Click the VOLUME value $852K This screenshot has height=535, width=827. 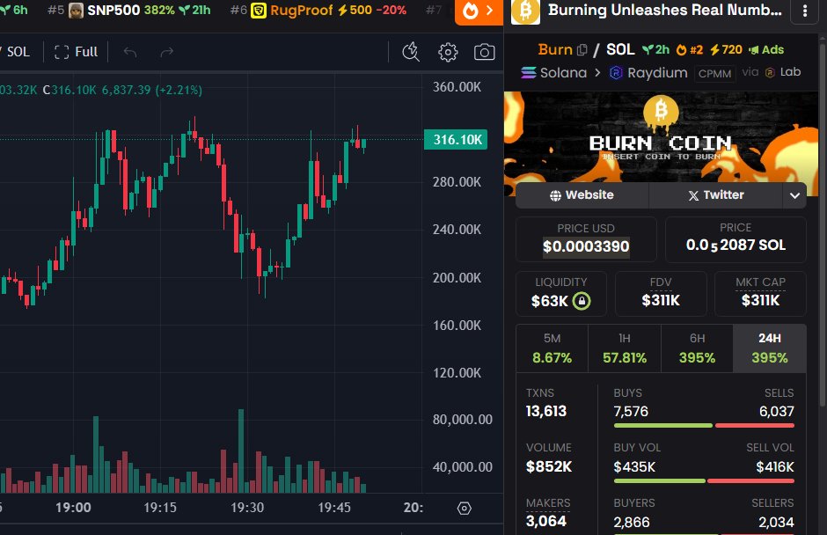[x=549, y=467]
